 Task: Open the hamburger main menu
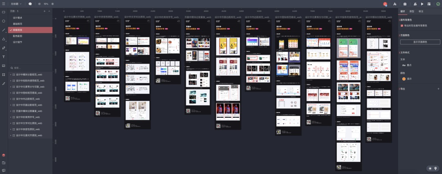[4, 4]
